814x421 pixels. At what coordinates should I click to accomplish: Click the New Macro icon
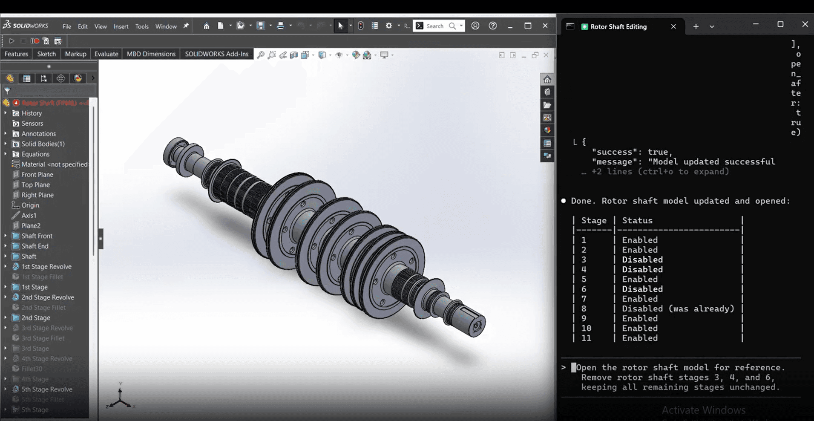pyautogui.click(x=46, y=41)
